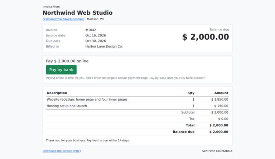Select the Northwind Web Studio heading
The image size is (275, 159).
(x=77, y=13)
